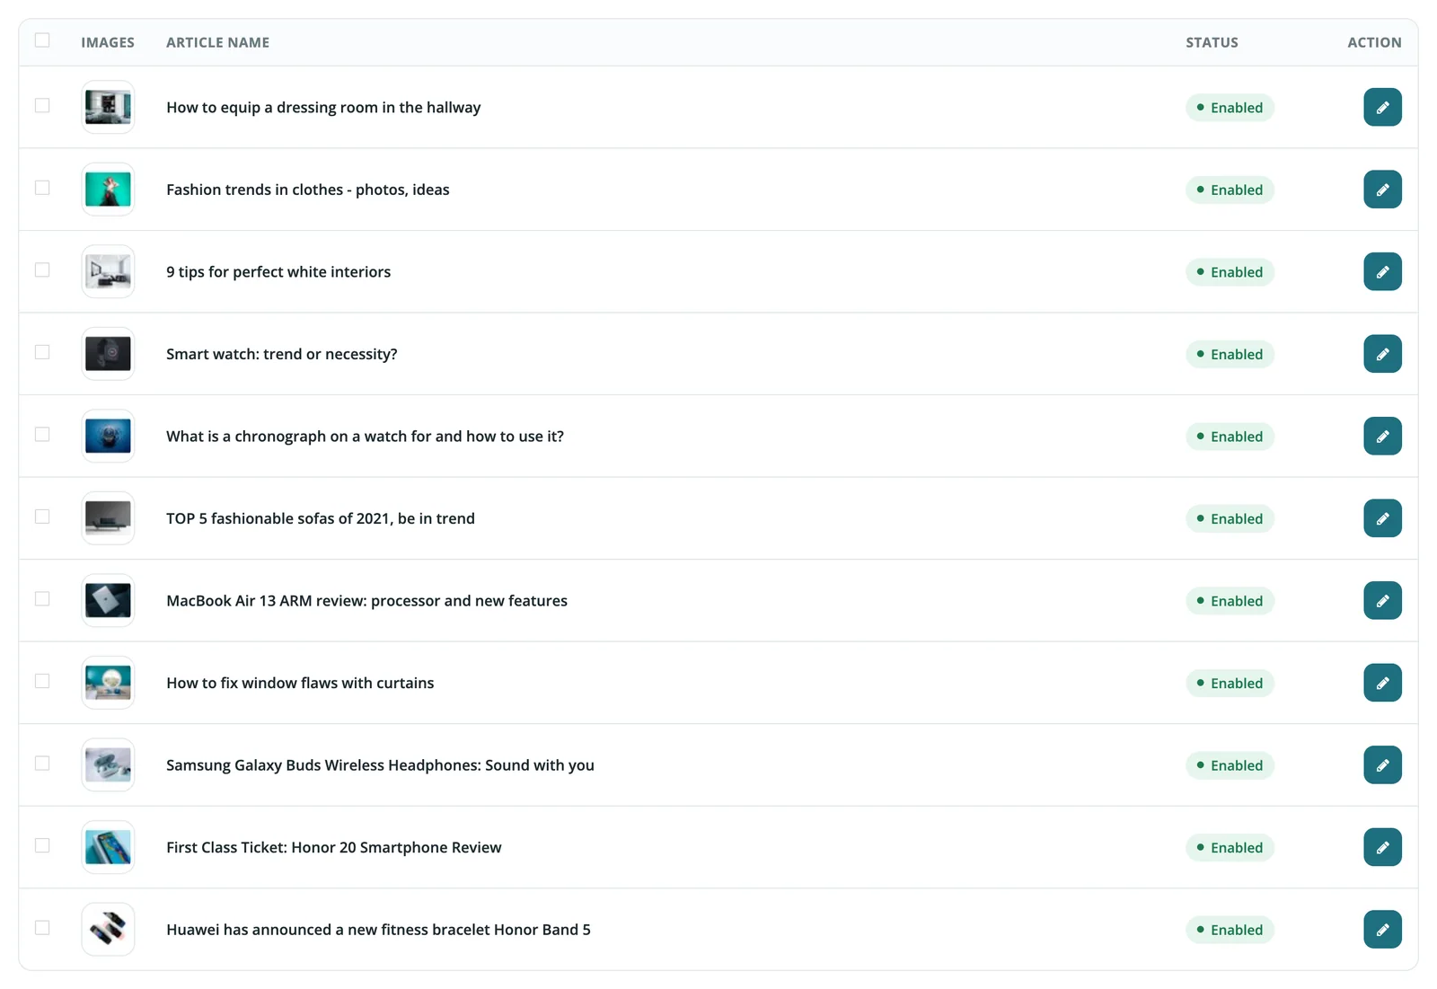
Task: Select the chronograph article checkbox
Action: point(42,435)
